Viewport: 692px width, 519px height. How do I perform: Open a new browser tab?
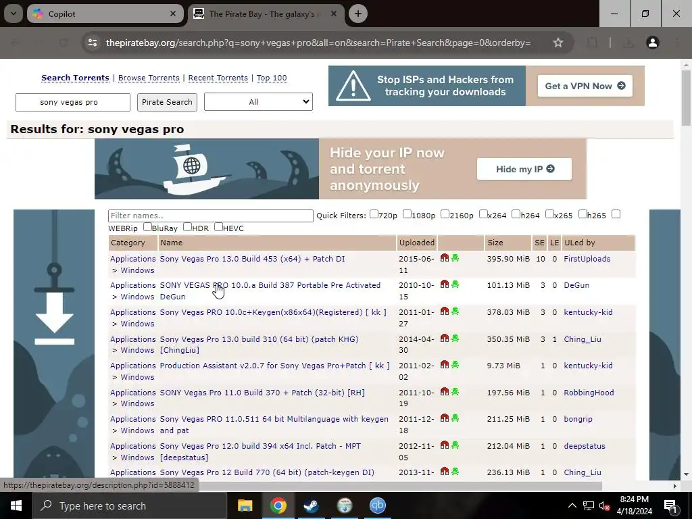click(x=358, y=14)
